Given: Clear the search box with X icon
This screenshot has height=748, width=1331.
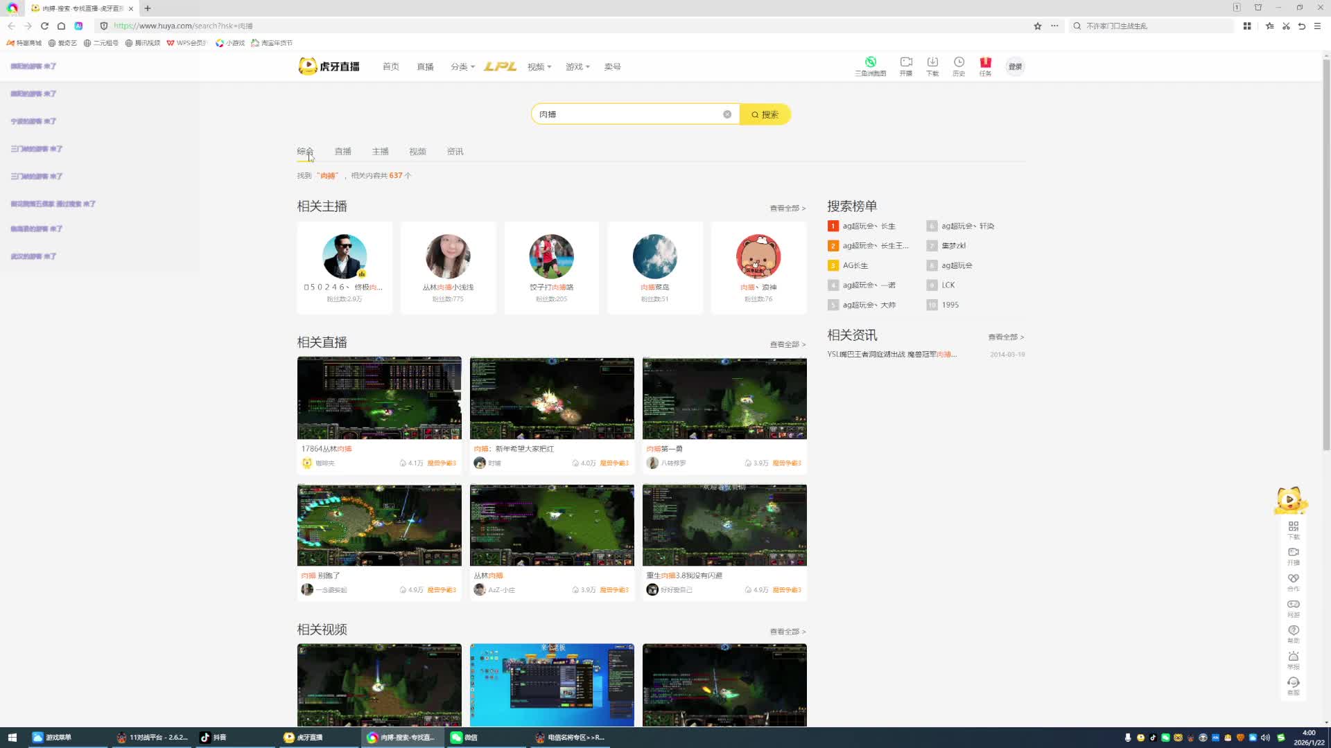Looking at the screenshot, I should 727,114.
